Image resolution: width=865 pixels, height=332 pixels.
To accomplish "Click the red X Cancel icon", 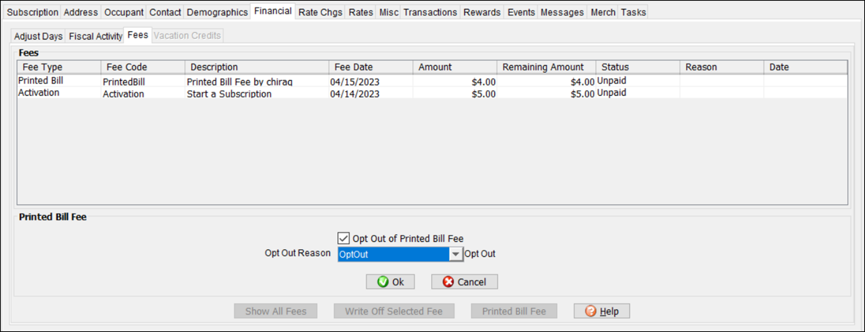I will (x=448, y=282).
